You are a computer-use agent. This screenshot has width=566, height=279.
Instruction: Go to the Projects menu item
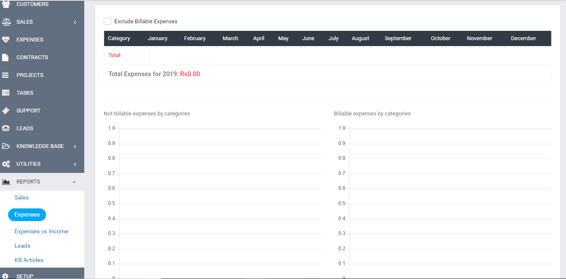coord(30,75)
